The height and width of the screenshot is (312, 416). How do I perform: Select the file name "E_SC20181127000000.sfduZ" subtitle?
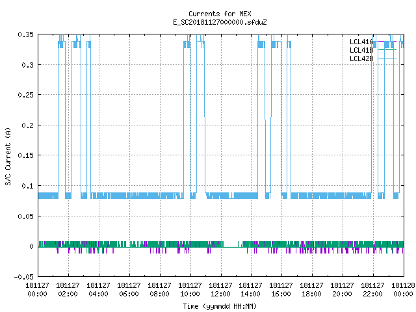(220, 22)
